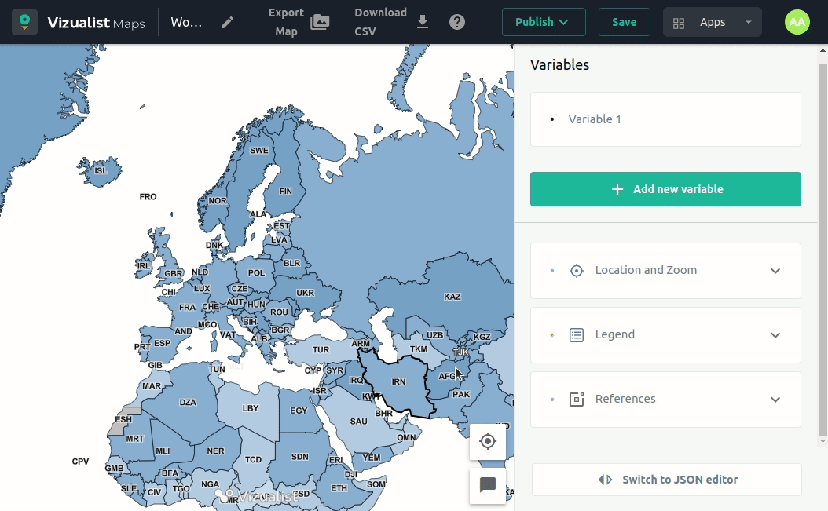This screenshot has width=828, height=511.
Task: Click the recenter location target icon
Action: click(x=488, y=441)
